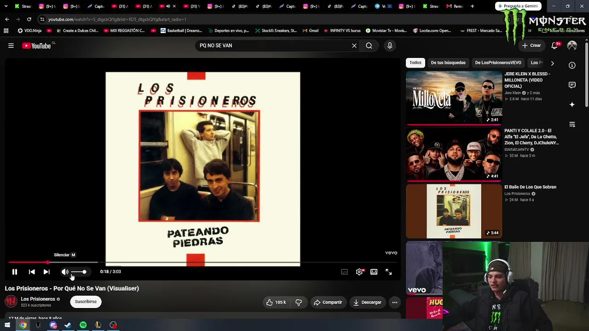Open the comments panel icon
This screenshot has height=331, width=589.
click(572, 85)
